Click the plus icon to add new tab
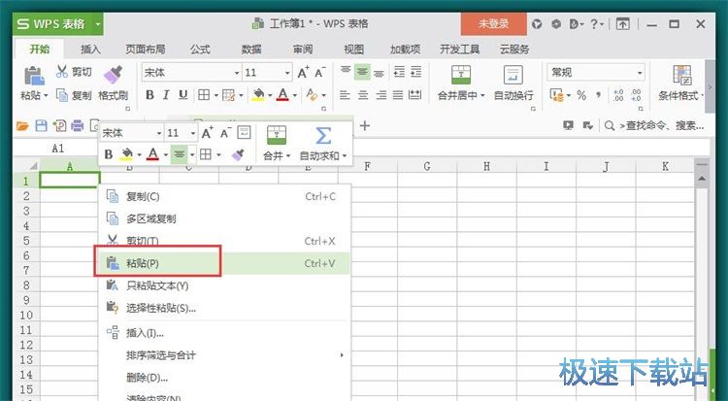The height and width of the screenshot is (401, 728). (365, 125)
